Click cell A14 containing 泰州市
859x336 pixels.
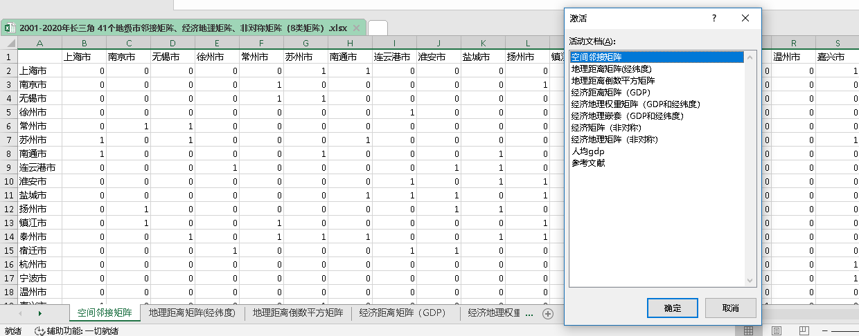coord(39,236)
